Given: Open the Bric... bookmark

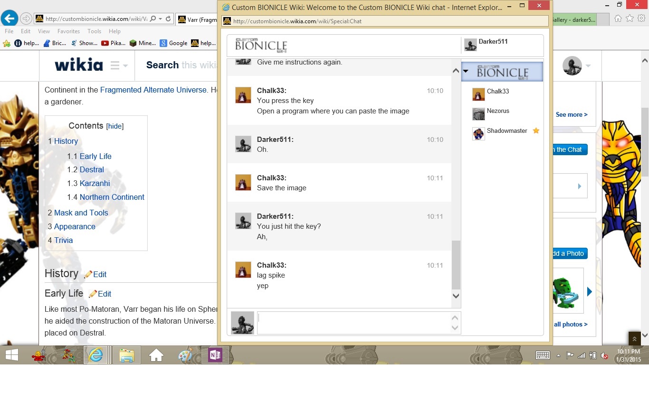Looking at the screenshot, I should [55, 43].
